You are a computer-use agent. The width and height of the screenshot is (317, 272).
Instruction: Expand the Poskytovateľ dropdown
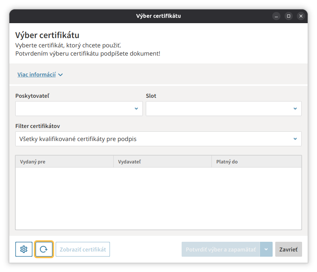[x=79, y=109]
